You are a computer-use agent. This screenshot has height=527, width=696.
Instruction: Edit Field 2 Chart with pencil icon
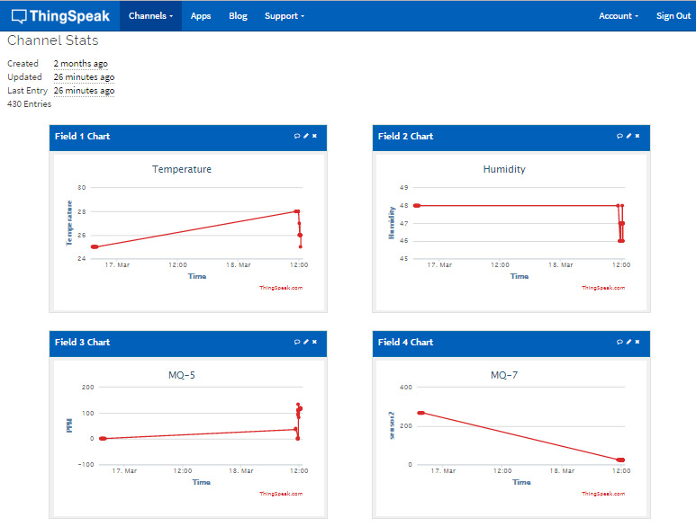(x=628, y=136)
